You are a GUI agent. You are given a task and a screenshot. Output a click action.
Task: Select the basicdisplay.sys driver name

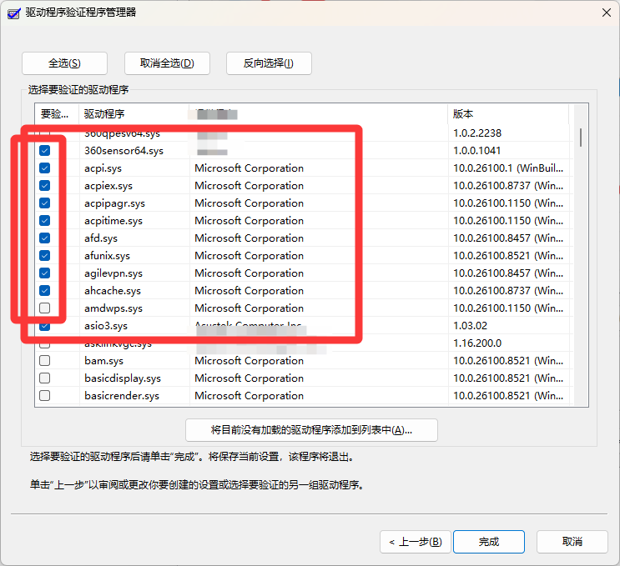point(123,378)
